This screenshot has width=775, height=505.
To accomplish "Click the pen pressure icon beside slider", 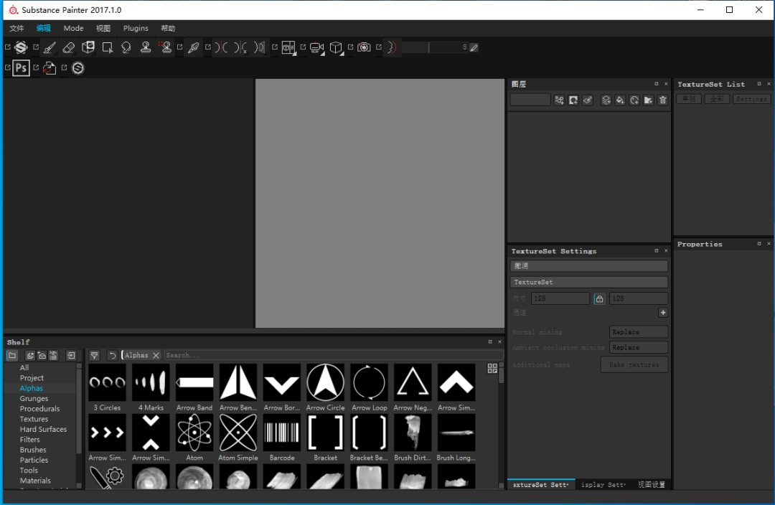I will 474,47.
